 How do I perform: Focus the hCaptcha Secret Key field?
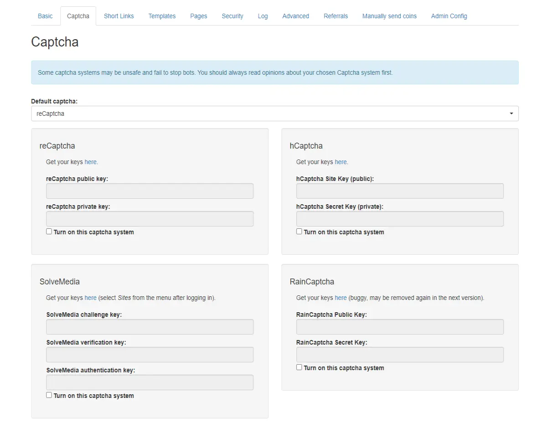coord(400,219)
